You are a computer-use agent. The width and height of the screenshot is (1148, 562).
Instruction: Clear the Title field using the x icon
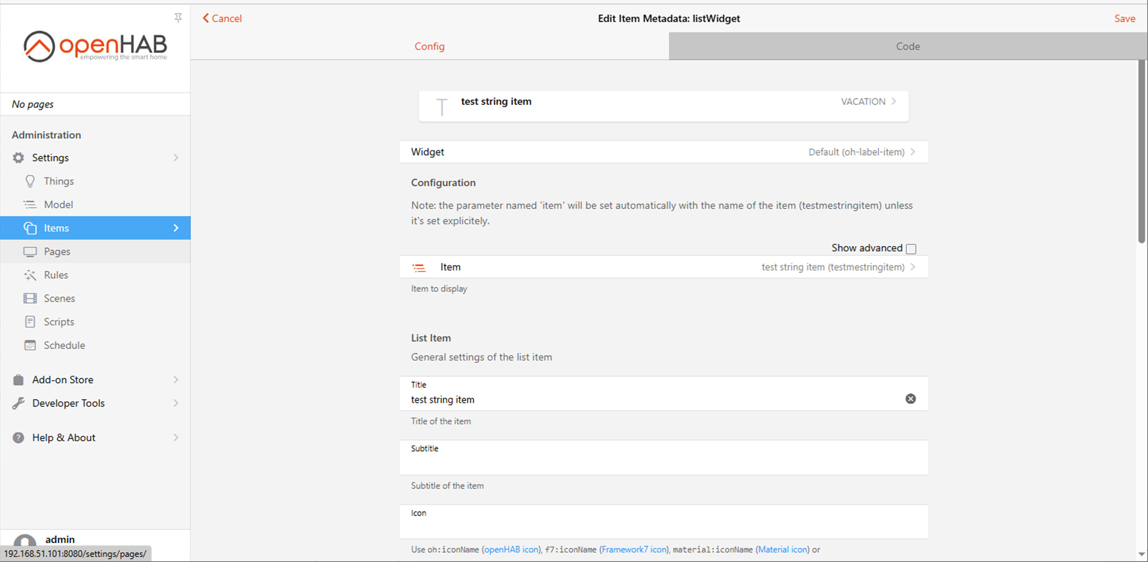(x=910, y=399)
